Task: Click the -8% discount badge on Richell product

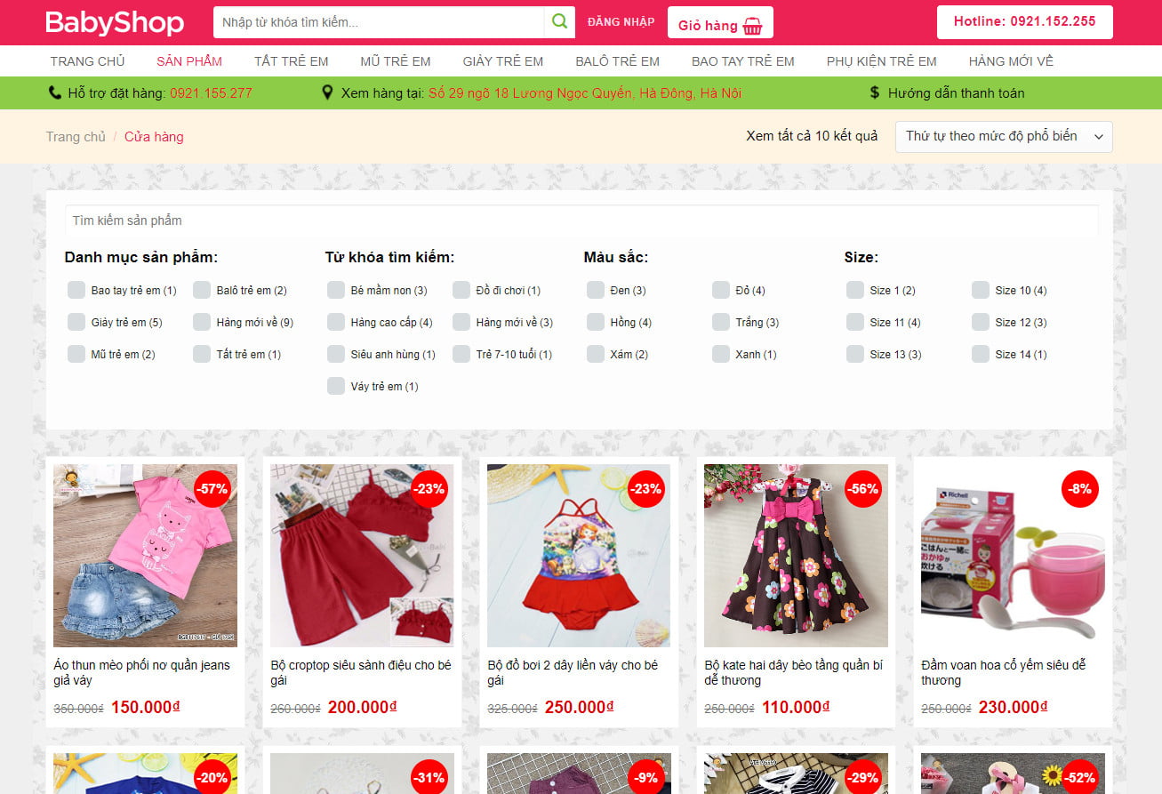Action: [1080, 488]
